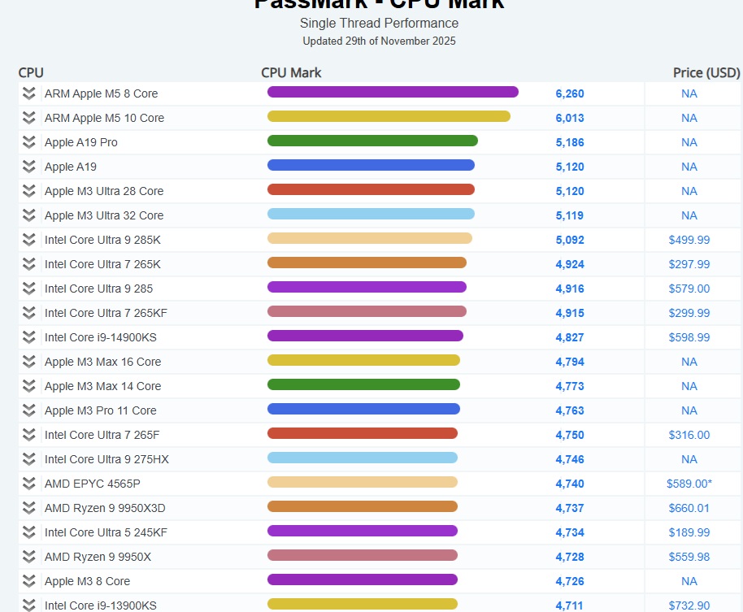
Task: Open the Intel Core i9-13900KS link
Action: [101, 605]
